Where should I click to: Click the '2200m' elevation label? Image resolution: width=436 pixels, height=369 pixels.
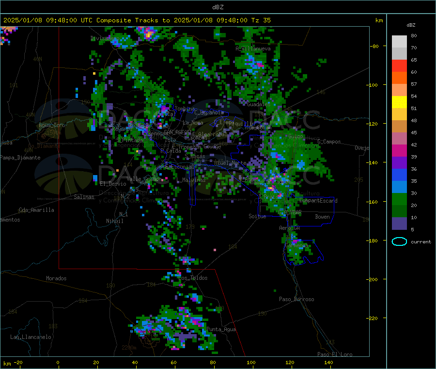129,348
